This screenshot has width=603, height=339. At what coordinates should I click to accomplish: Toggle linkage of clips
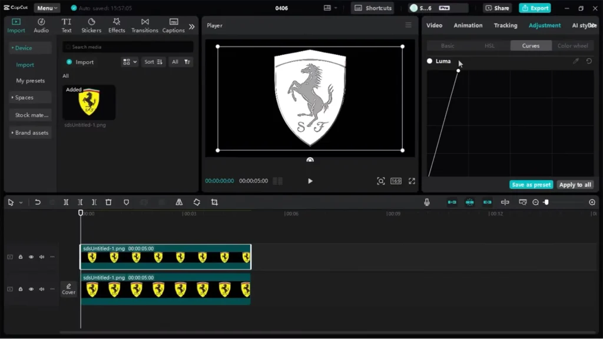click(x=487, y=202)
